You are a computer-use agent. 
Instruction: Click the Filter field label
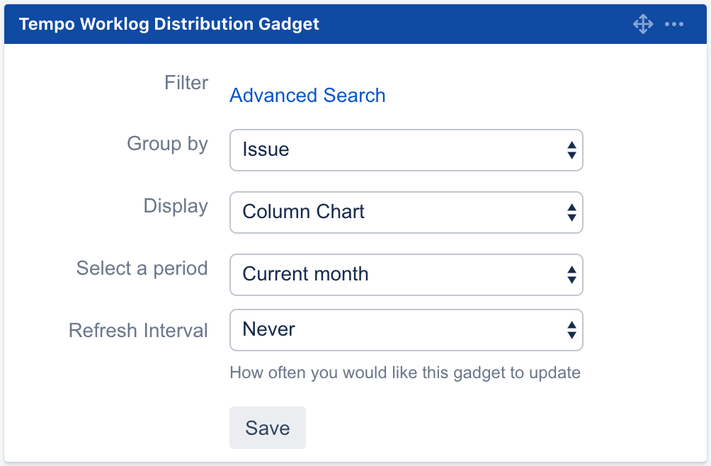[x=186, y=83]
